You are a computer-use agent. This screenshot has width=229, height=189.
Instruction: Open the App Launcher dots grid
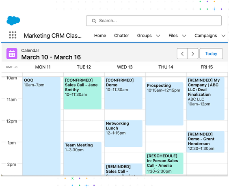click(13, 35)
